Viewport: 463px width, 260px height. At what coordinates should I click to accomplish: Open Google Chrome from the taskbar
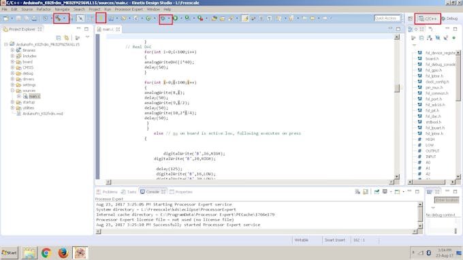coord(46,253)
